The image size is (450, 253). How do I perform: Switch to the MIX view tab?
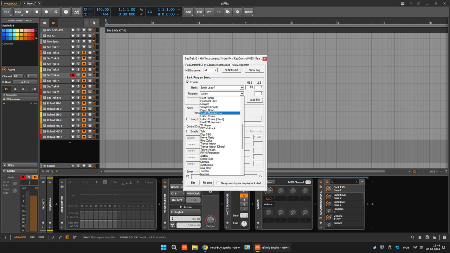[x=32, y=237]
